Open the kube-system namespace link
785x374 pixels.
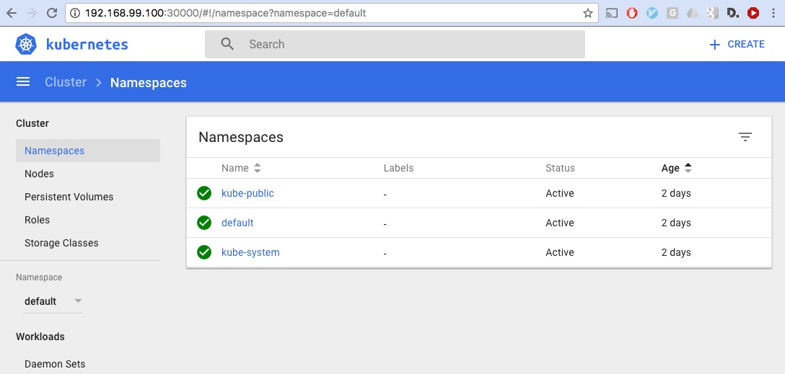250,252
